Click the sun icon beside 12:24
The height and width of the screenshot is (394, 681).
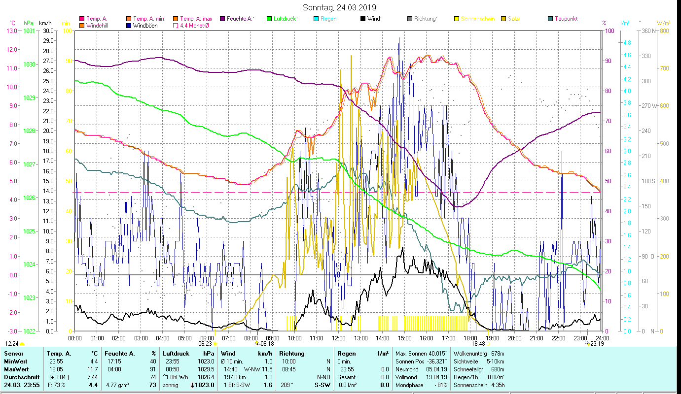click(x=22, y=344)
